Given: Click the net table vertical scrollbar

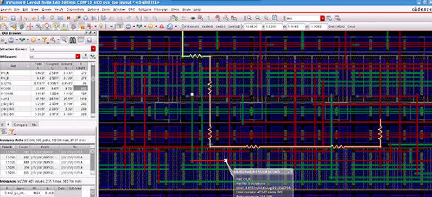Looking at the screenshot, I should point(93,91).
